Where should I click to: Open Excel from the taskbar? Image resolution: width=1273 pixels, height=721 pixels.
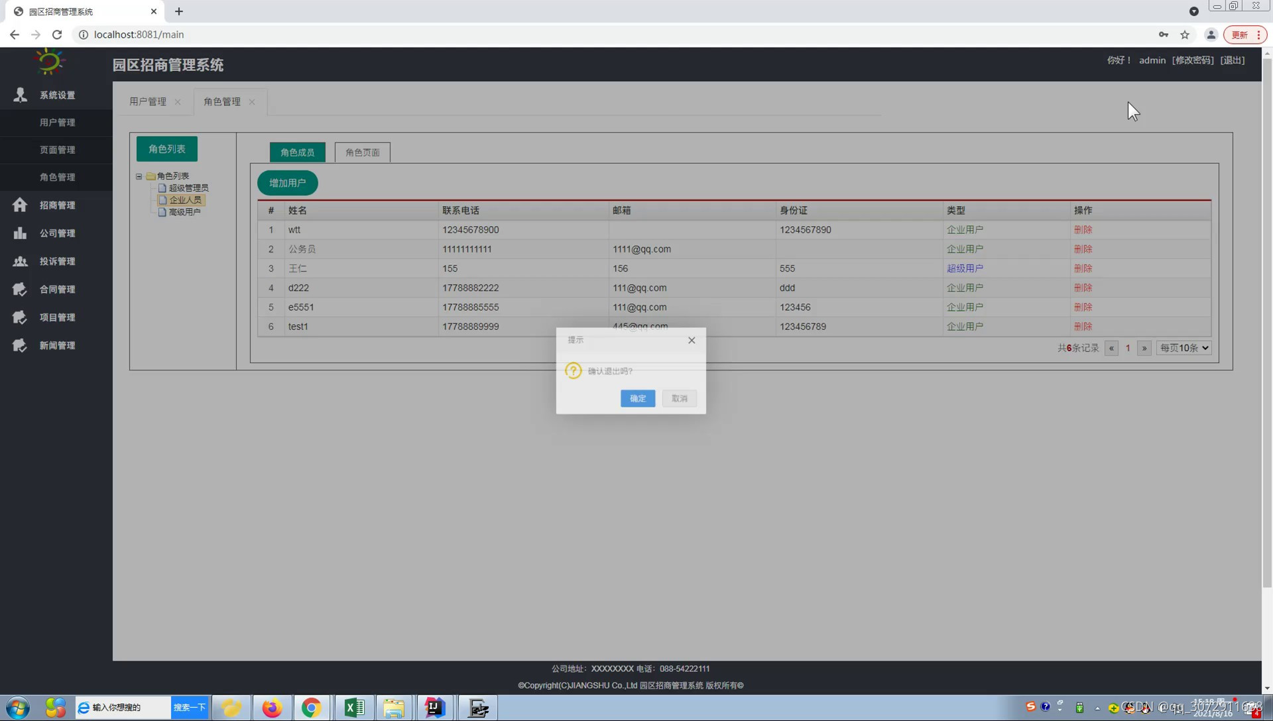(x=354, y=708)
